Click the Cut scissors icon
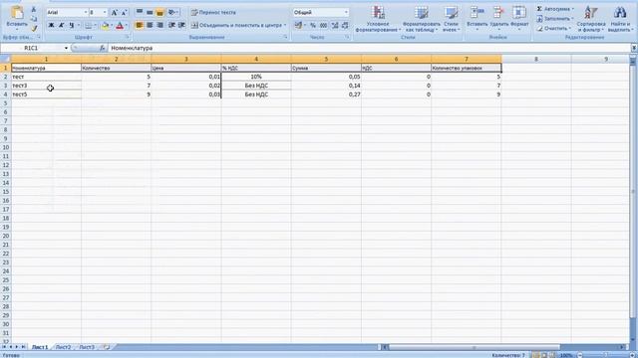The image size is (638, 358). 34,9
